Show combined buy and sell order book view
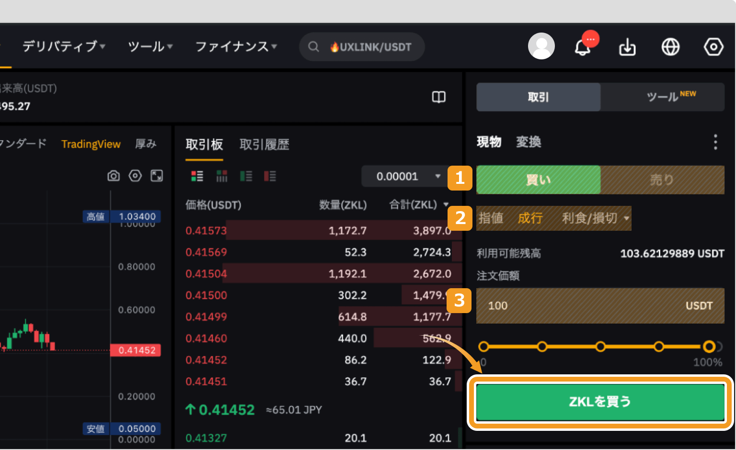736x450 pixels. click(x=197, y=176)
